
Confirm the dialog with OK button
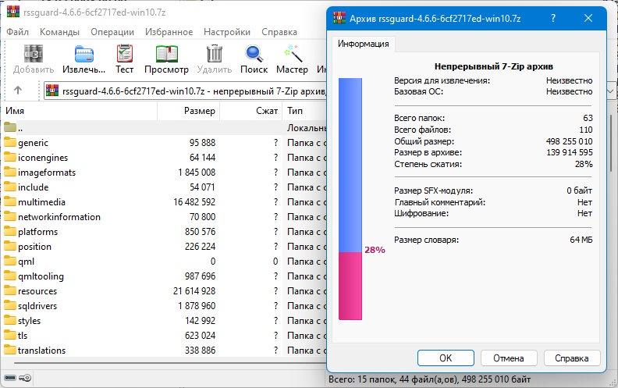click(446, 358)
